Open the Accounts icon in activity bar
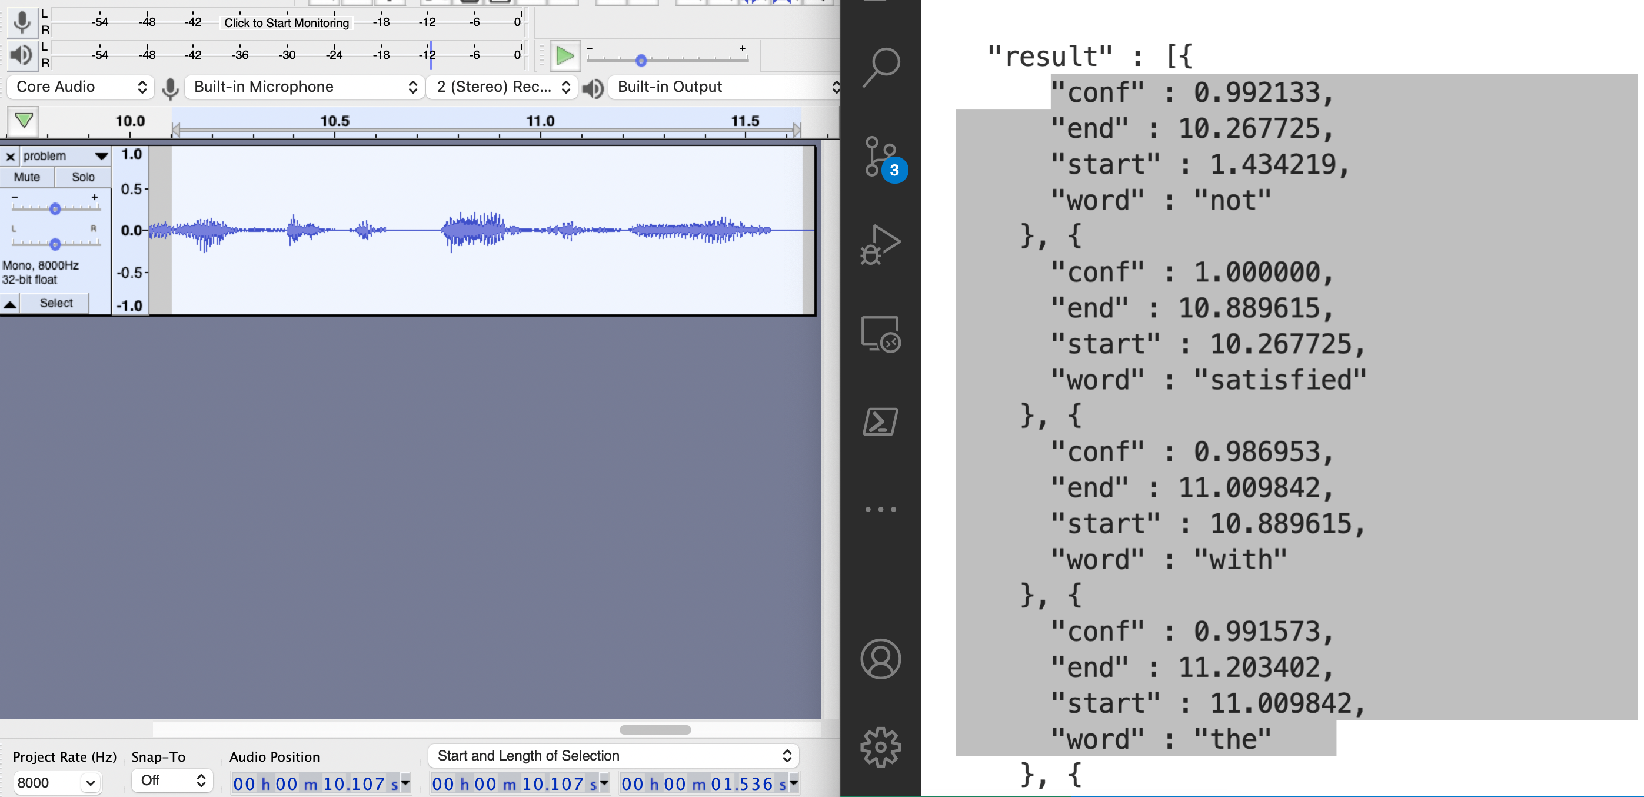 pos(880,657)
